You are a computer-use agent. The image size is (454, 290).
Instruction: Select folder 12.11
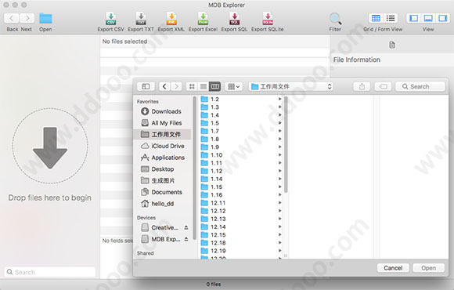(x=241, y=203)
